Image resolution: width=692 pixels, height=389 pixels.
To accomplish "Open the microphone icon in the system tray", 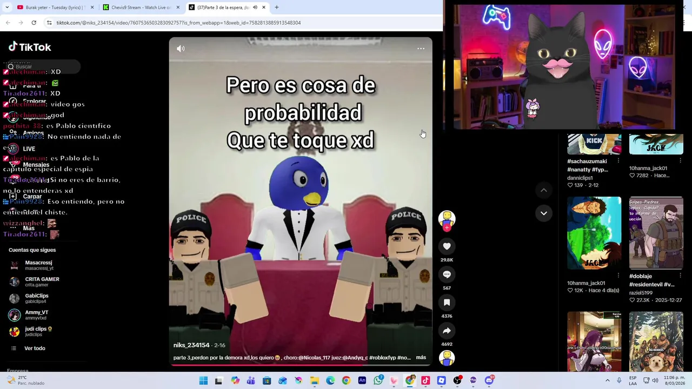I will (619, 381).
